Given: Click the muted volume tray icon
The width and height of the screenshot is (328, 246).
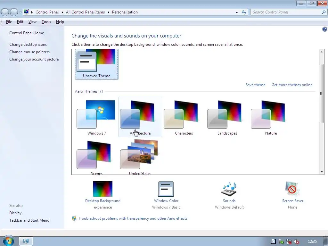Looking at the screenshot, I should [x=296, y=242].
